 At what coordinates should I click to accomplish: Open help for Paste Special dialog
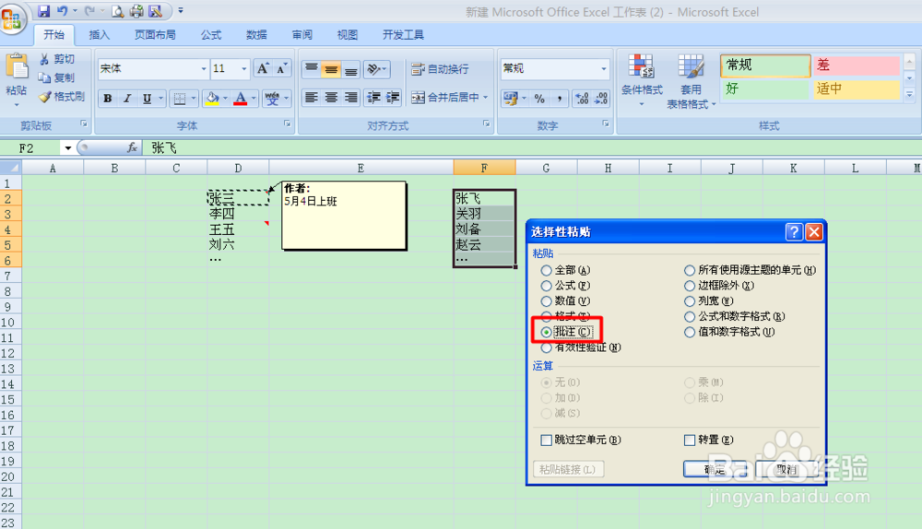click(x=794, y=231)
